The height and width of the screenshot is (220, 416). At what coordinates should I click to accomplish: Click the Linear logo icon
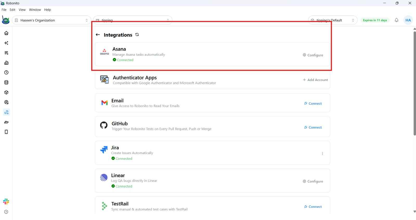(104, 177)
